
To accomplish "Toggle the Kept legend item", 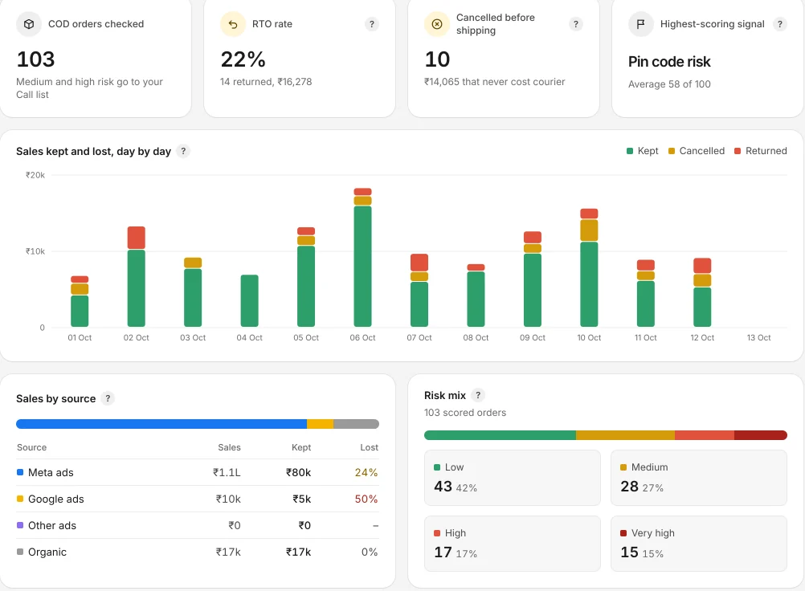I will click(x=642, y=151).
